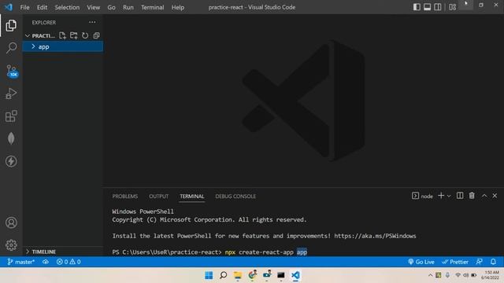Collapse all folders in Explorer

pos(96,35)
